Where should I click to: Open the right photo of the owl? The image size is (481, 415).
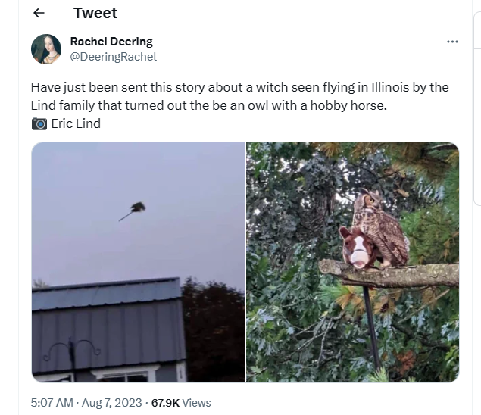tap(352, 262)
